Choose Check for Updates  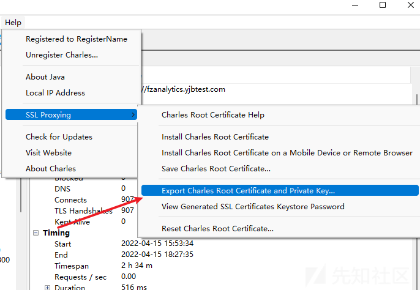tap(59, 137)
